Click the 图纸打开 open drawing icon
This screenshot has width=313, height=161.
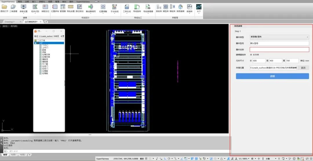4,7
